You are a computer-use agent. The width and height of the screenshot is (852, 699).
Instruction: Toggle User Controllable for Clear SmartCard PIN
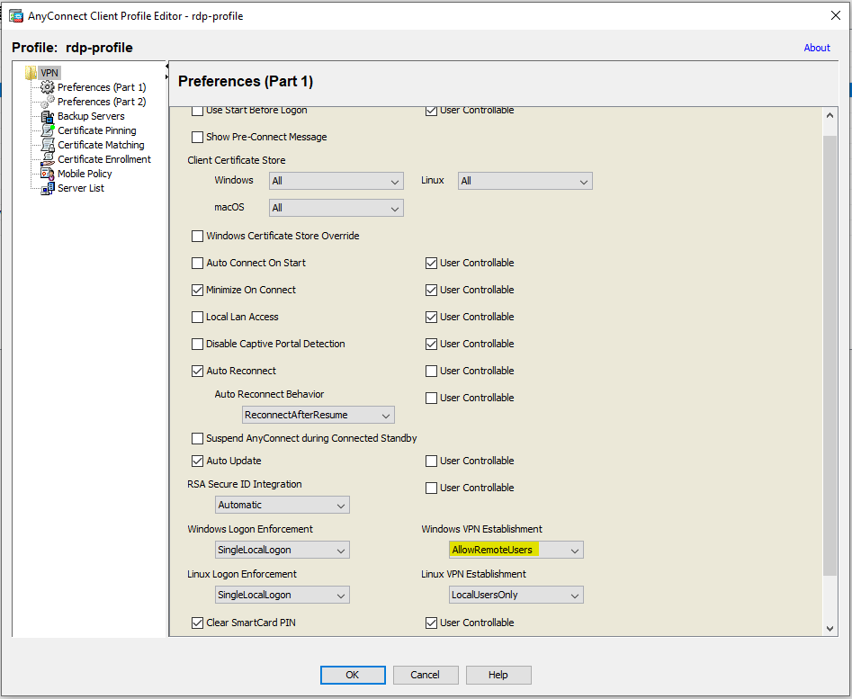pos(432,623)
